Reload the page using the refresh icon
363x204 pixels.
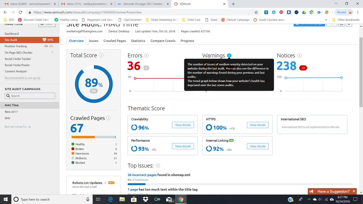click(20, 12)
